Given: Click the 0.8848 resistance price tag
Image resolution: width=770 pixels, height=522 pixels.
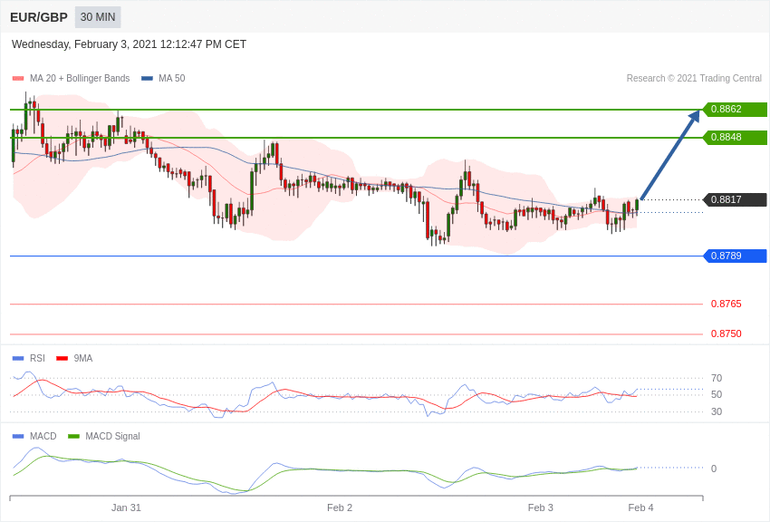Looking at the screenshot, I should pyautogui.click(x=735, y=137).
